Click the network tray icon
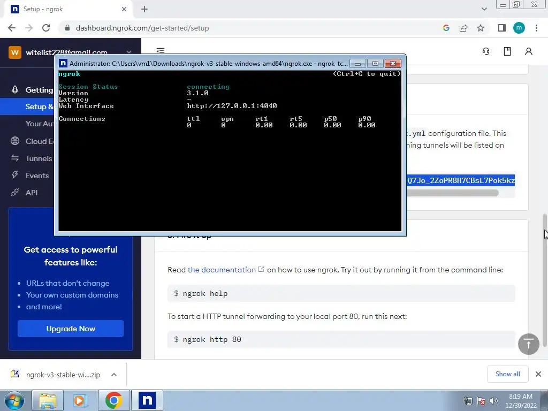The height and width of the screenshot is (411, 548). (468, 401)
